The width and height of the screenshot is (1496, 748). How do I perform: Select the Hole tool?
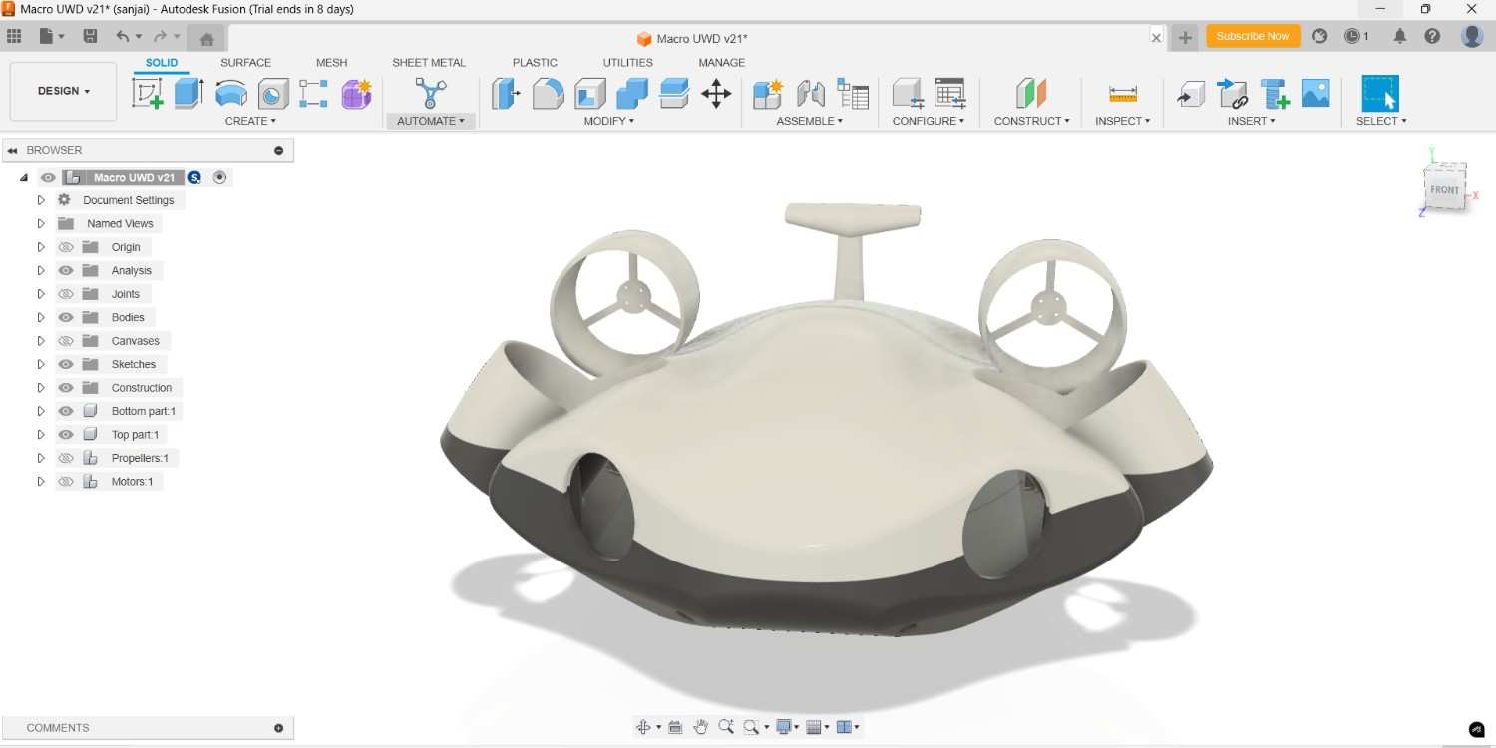click(273, 94)
